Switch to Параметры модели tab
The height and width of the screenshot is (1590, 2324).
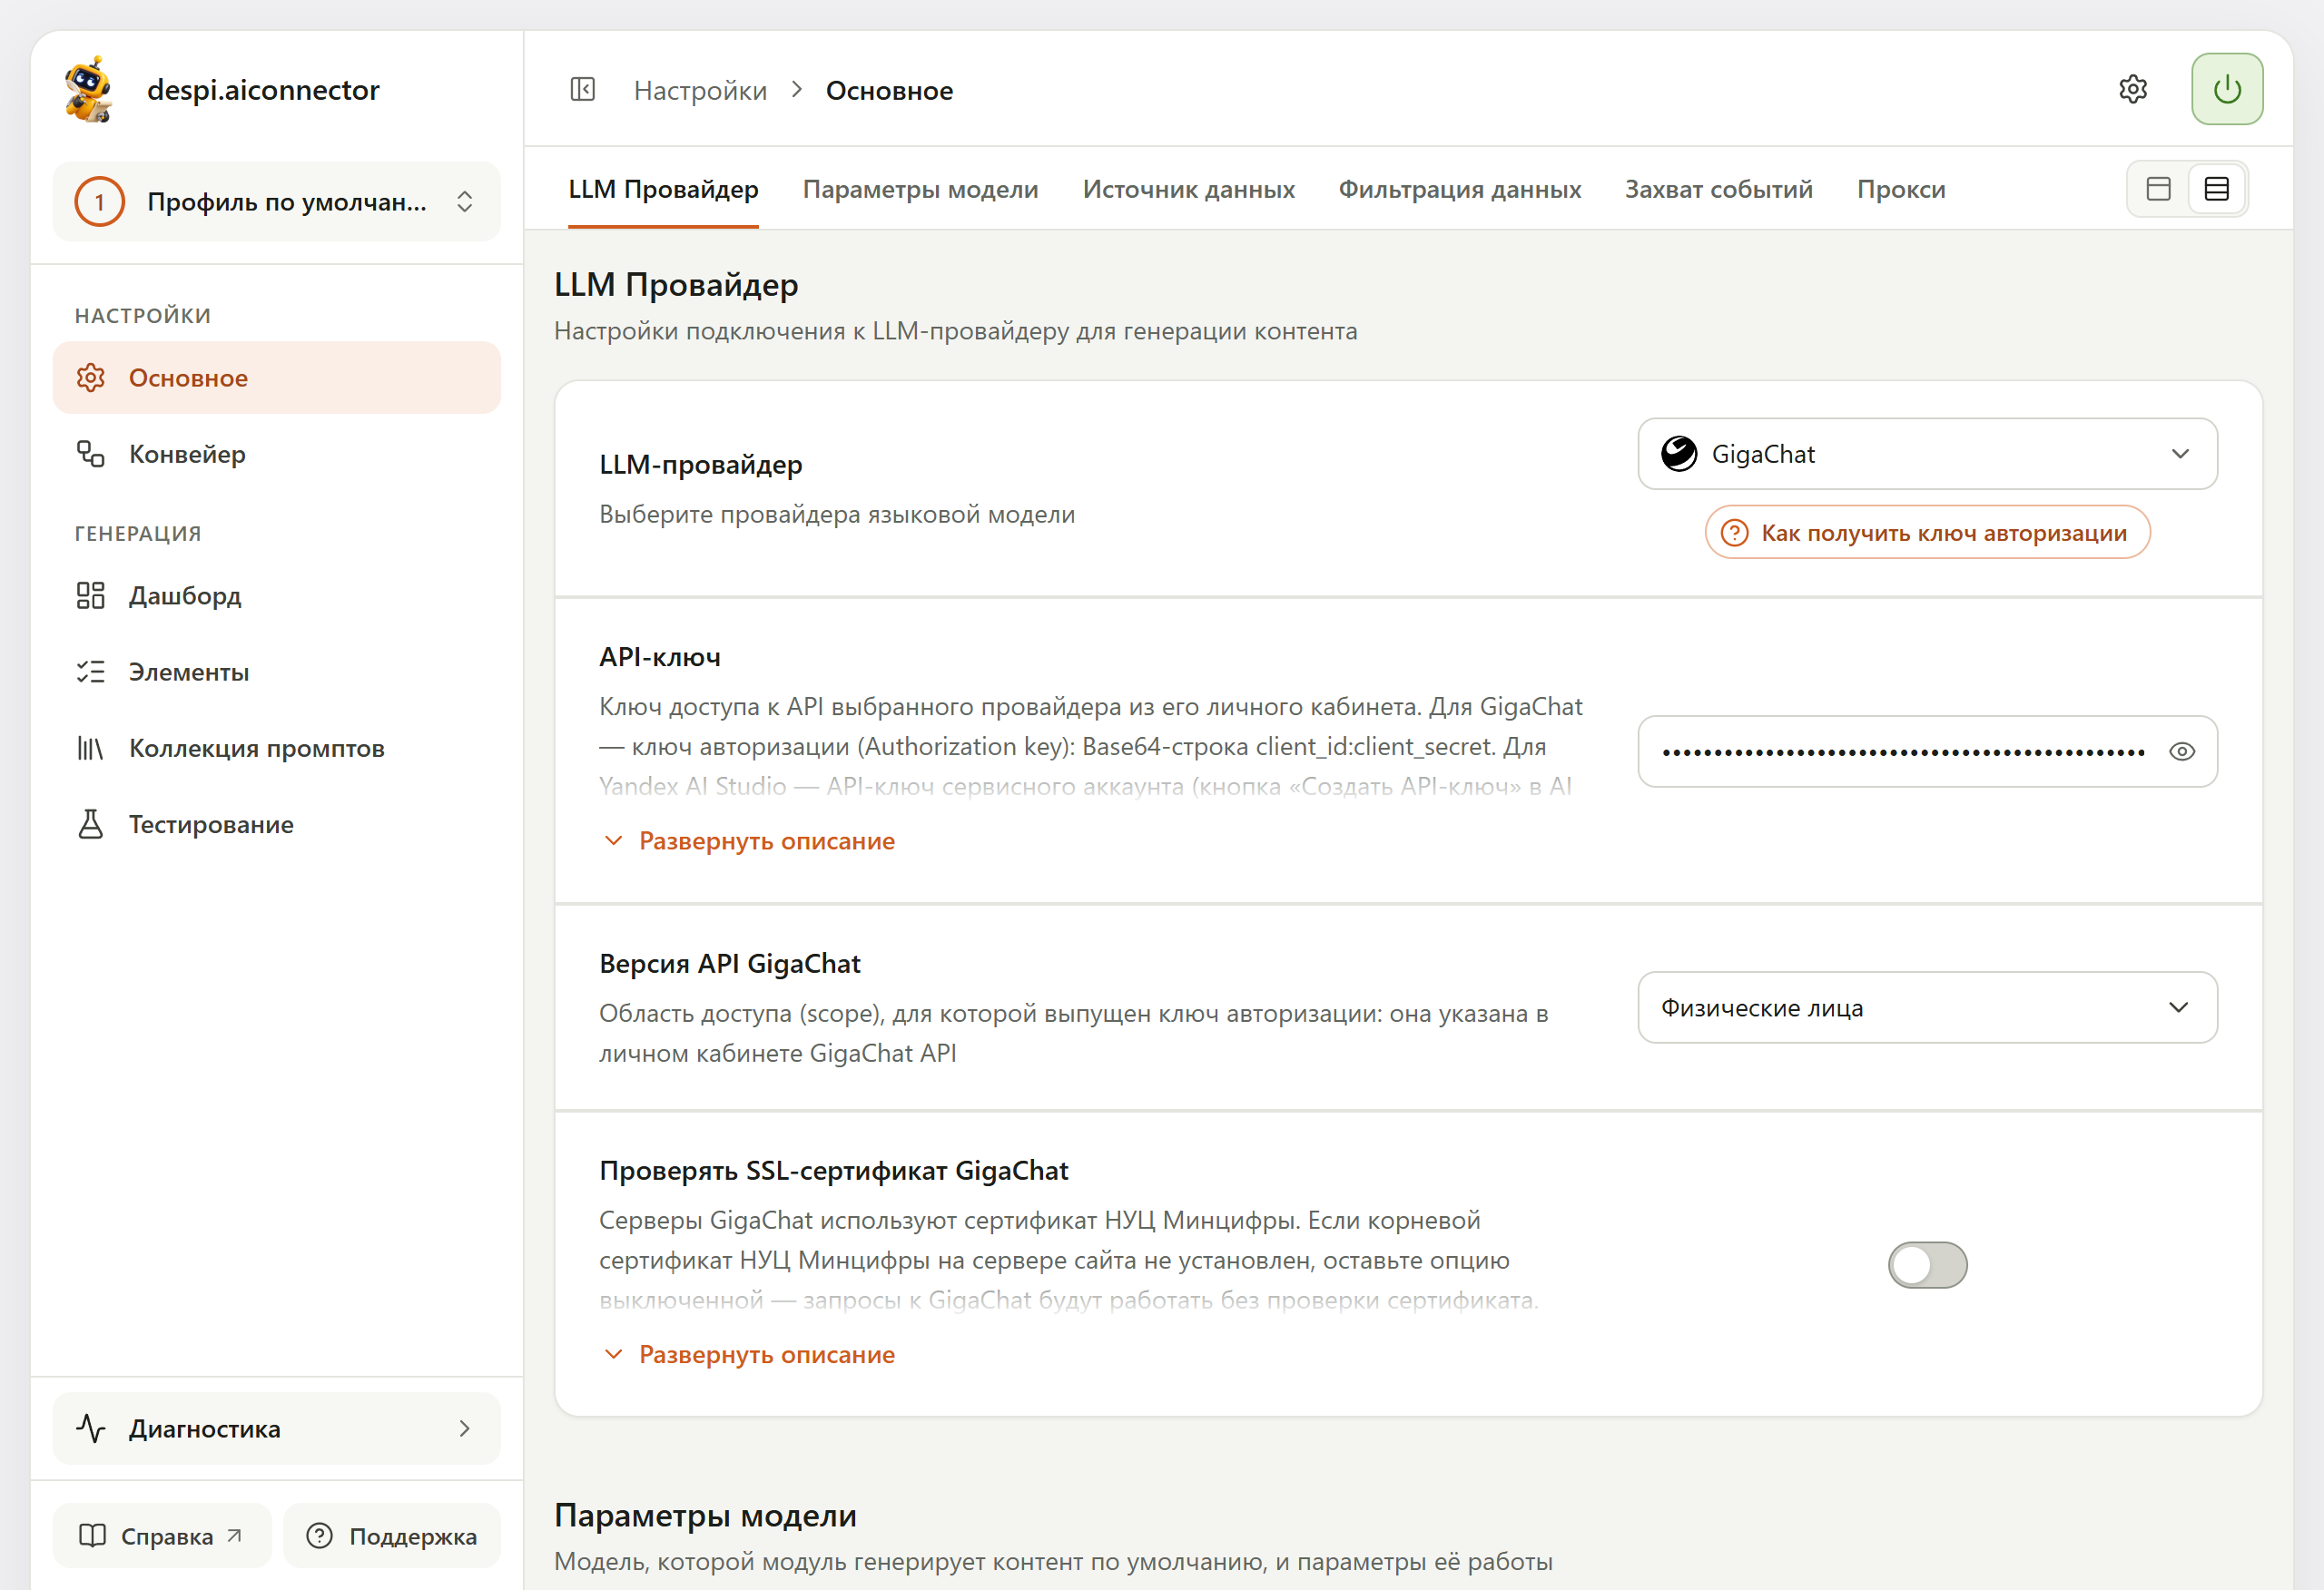click(x=920, y=189)
